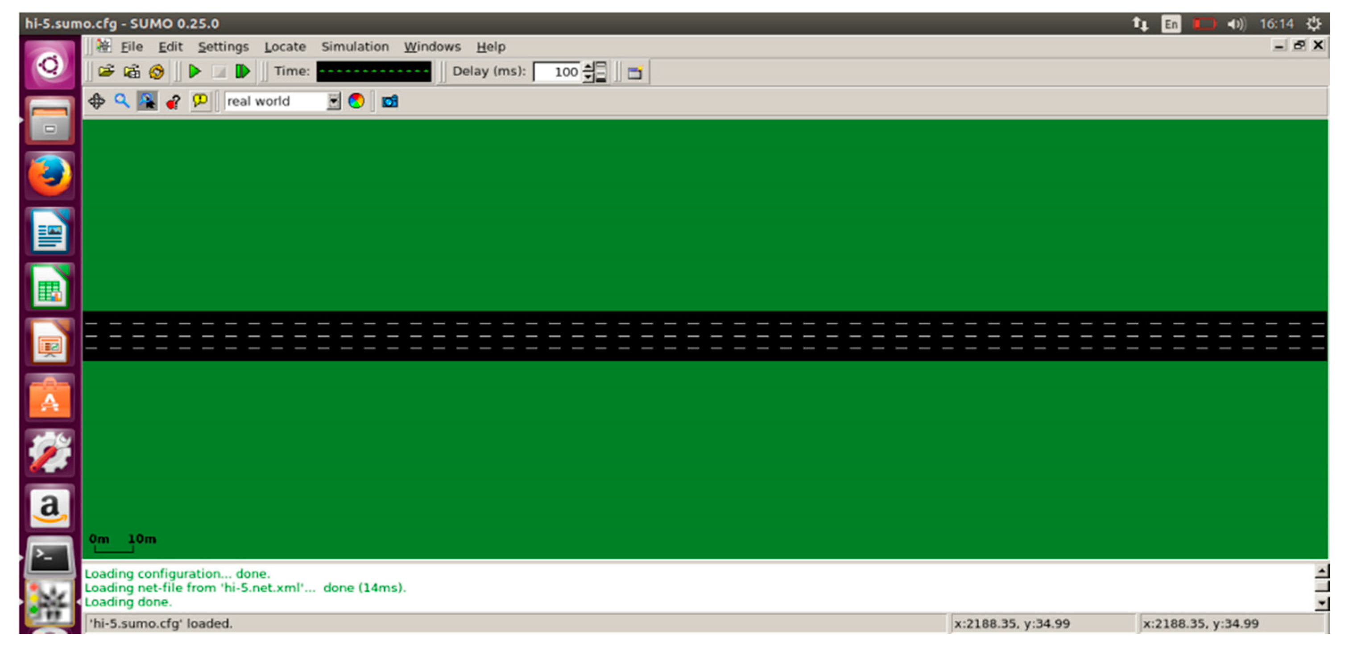Image resolution: width=1345 pixels, height=651 pixels.
Task: Open the 'real world' coloring scheme dropdown
Action: [333, 101]
